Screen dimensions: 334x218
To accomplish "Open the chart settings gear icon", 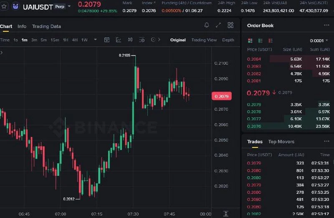I will click(x=142, y=40).
